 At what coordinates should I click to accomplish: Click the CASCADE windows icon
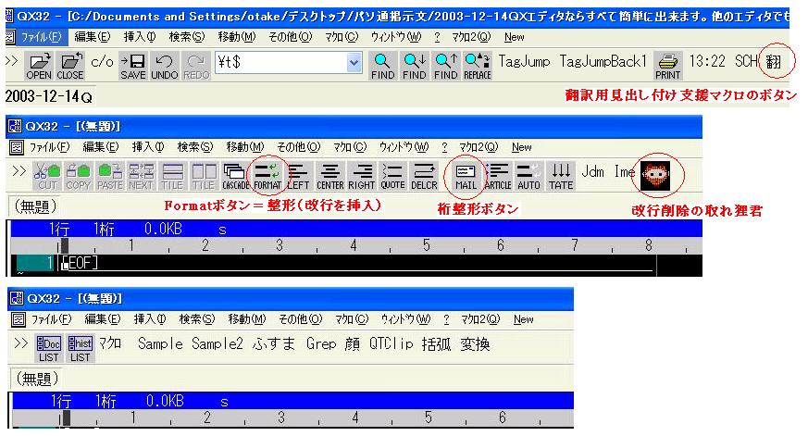tap(235, 176)
